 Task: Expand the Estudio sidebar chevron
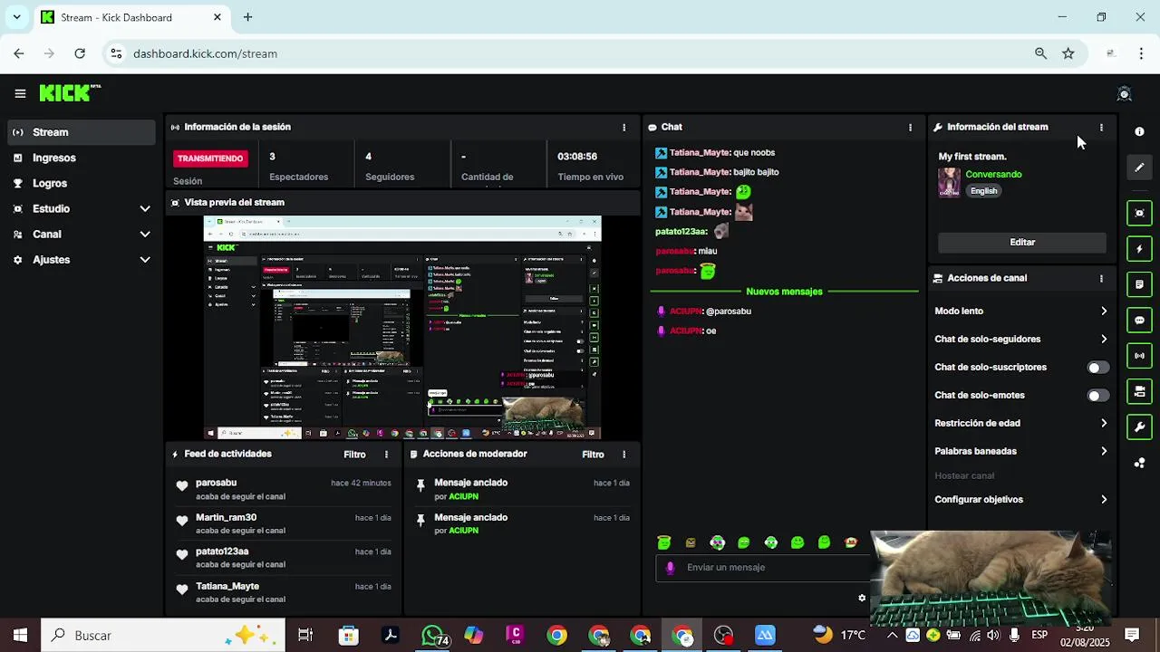point(145,209)
